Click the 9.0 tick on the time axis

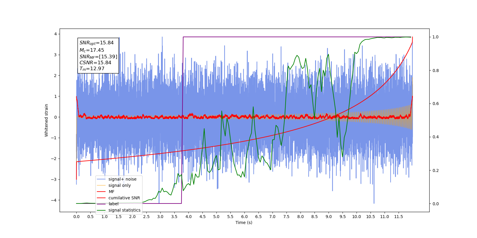click(x=329, y=217)
